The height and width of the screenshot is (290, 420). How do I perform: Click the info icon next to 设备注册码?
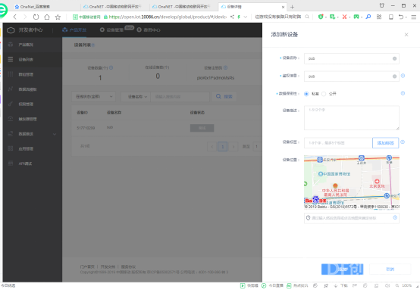[x=225, y=67]
